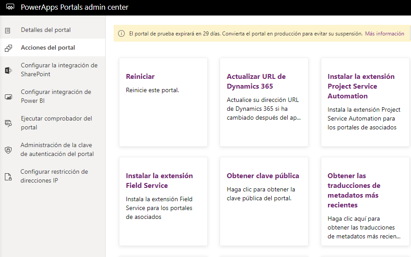Click the Detalles del portal list icon
The height and width of the screenshot is (257, 411).
[8, 31]
